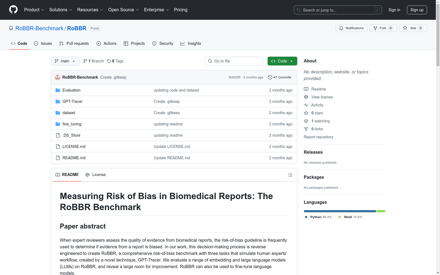Click the GitHub logo icon
The height and width of the screenshot is (275, 440).
(x=13, y=10)
